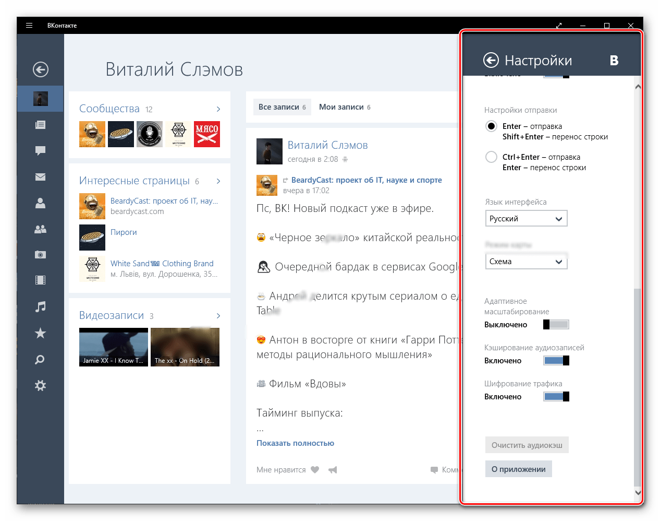The image size is (660, 521).
Task: Open Видеозаписи section heading
Action: [112, 315]
